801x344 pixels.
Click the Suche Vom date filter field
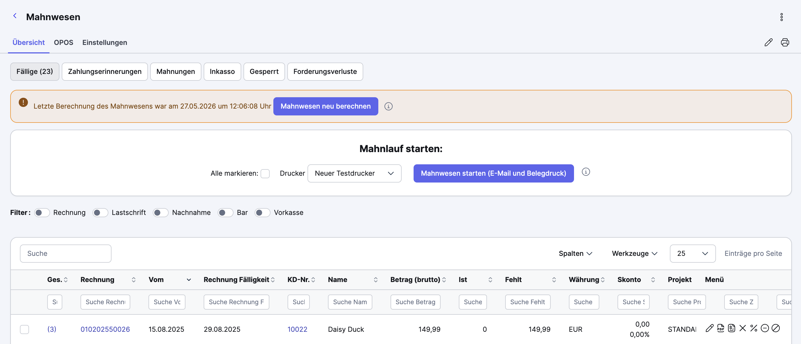167,302
